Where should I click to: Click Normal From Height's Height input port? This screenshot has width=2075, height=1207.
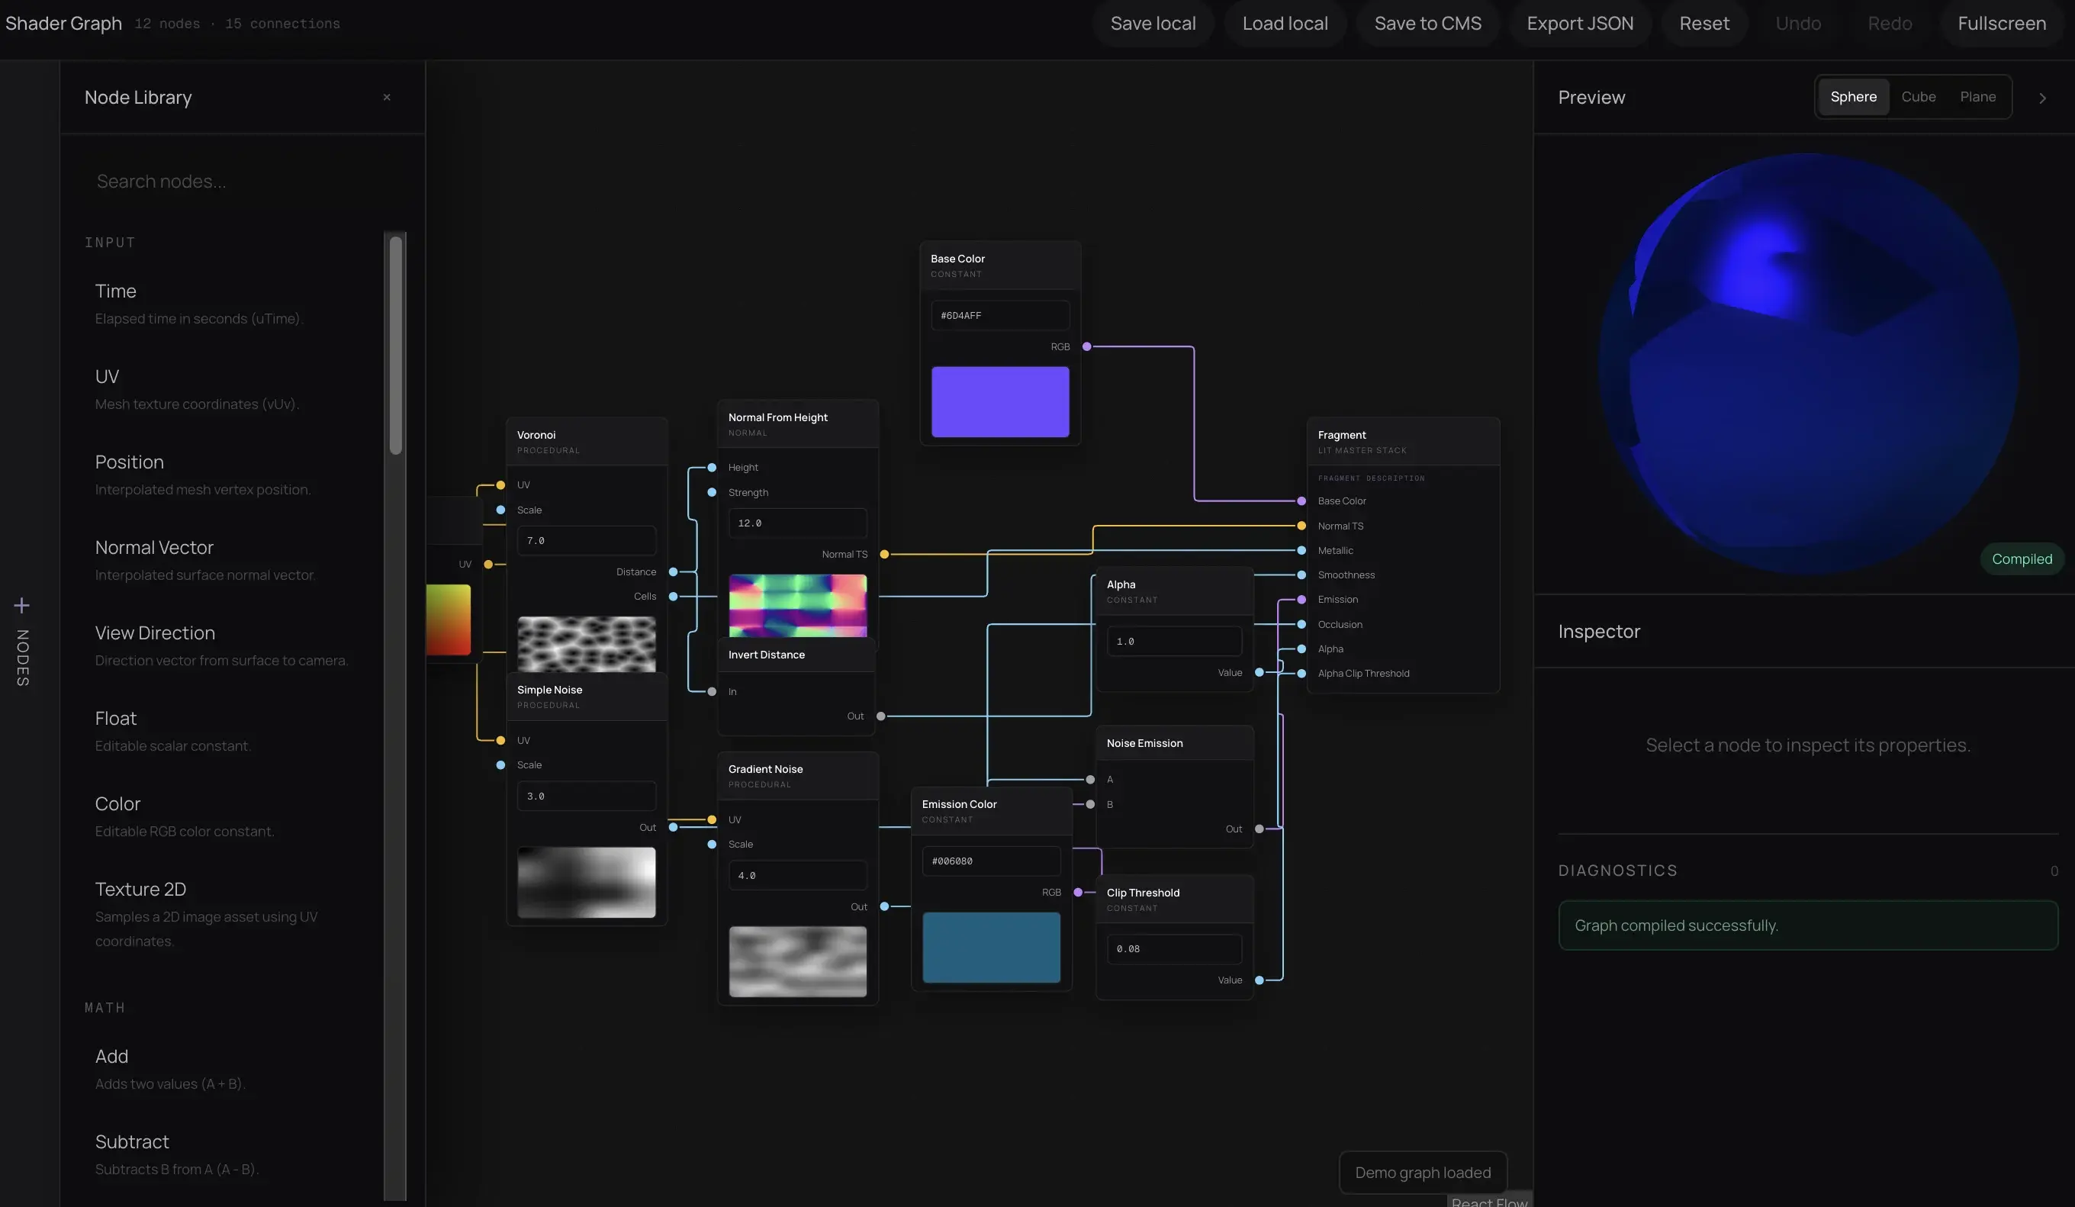712,468
